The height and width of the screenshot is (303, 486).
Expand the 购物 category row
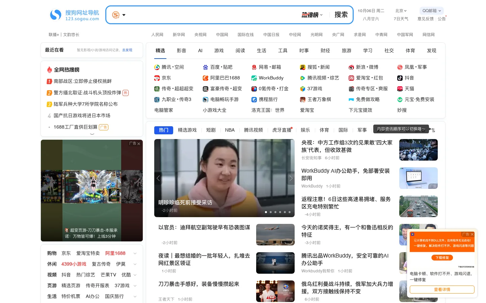click(x=135, y=254)
